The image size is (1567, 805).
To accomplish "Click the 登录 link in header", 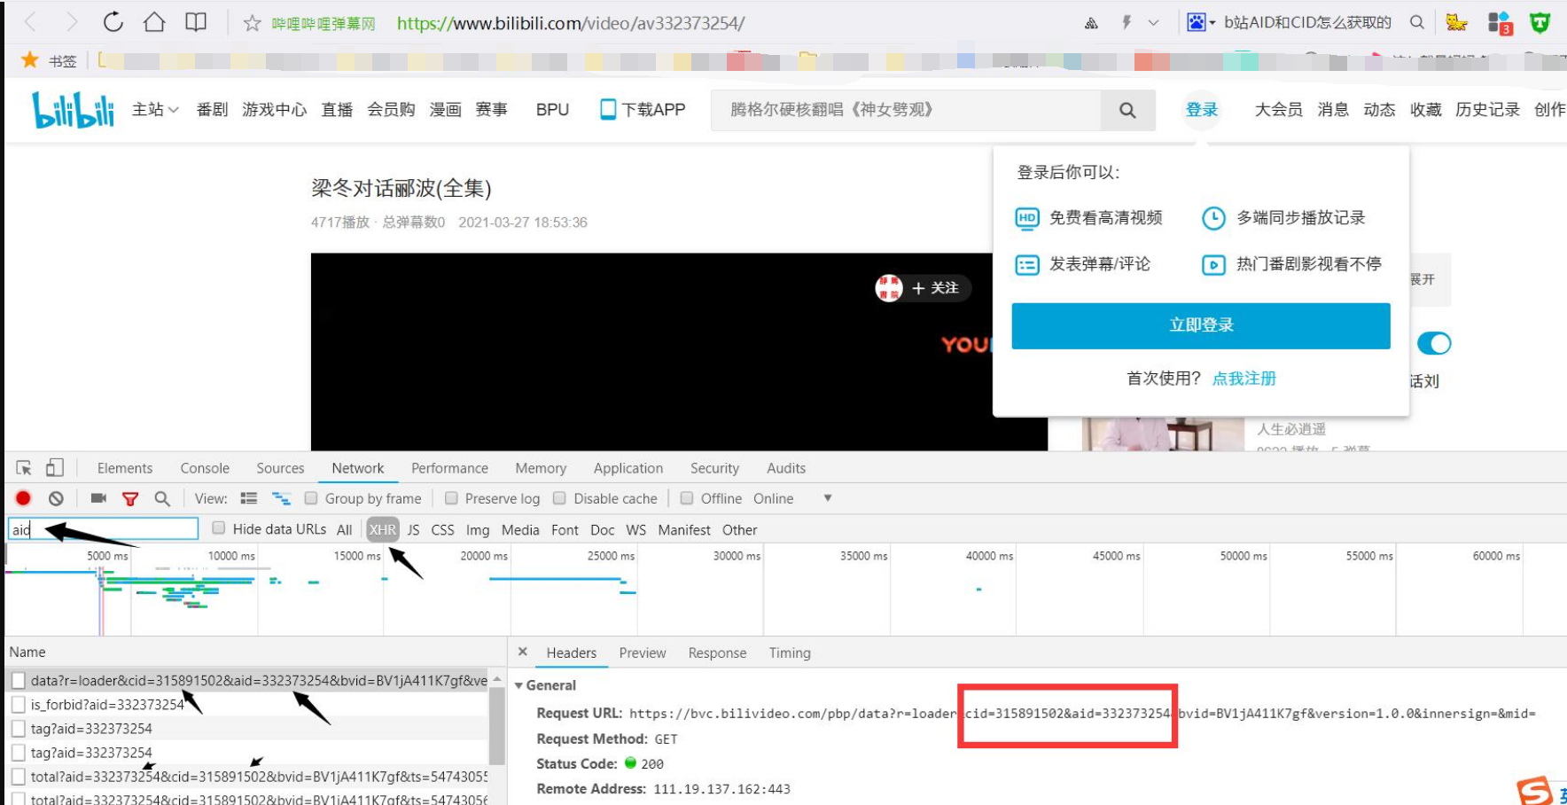I will pyautogui.click(x=1202, y=109).
